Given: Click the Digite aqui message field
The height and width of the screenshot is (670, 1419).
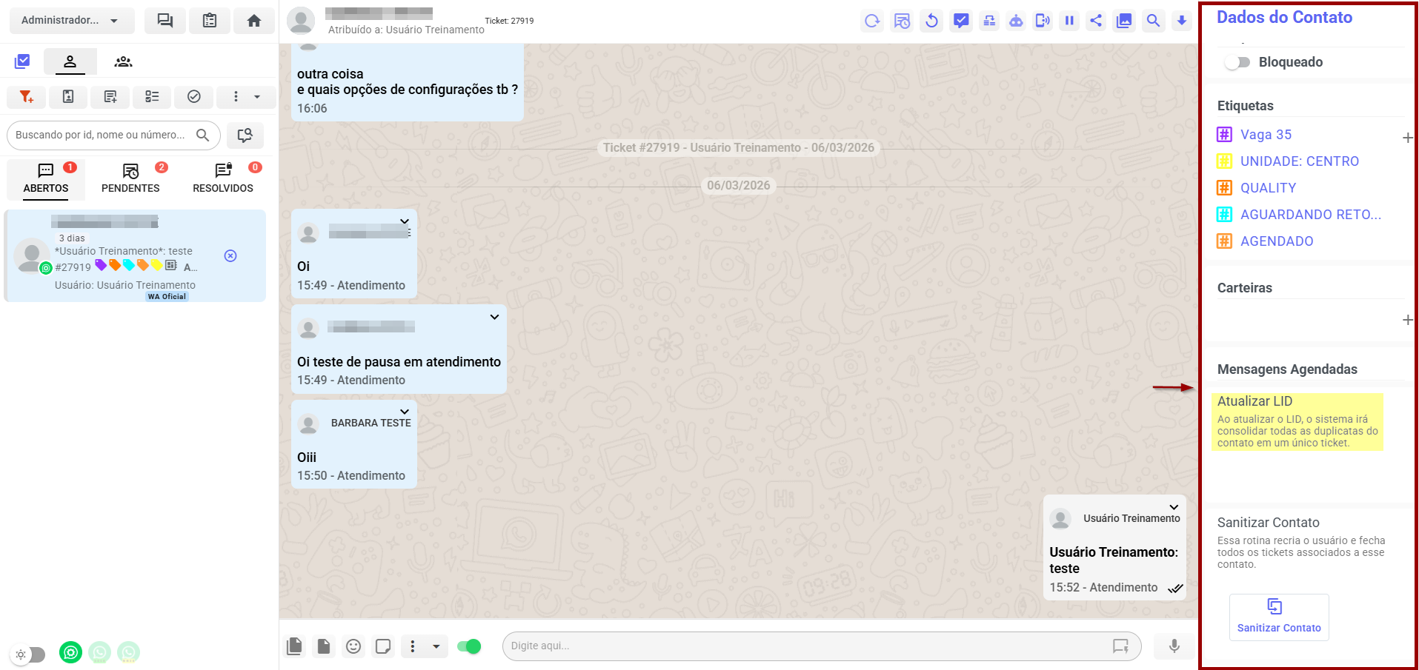Looking at the screenshot, I should coord(808,646).
